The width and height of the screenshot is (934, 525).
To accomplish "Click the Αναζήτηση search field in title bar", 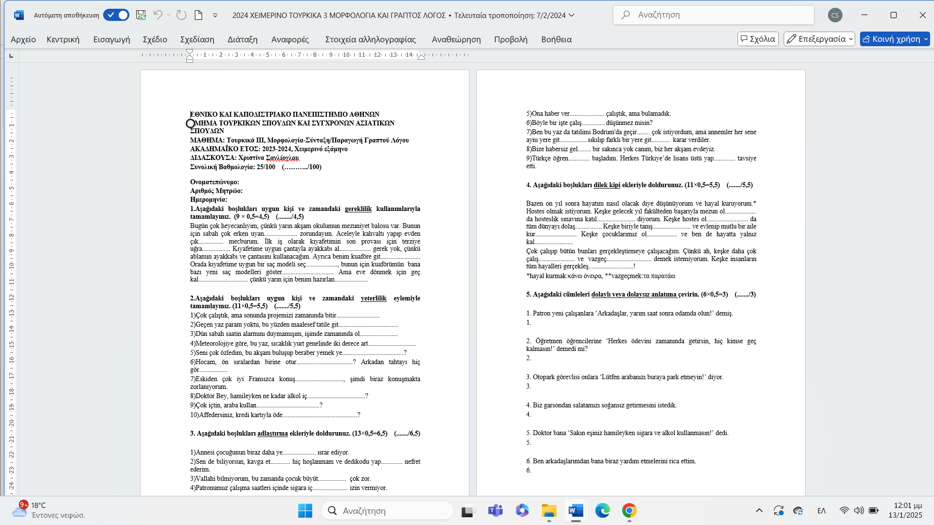I will pyautogui.click(x=713, y=15).
